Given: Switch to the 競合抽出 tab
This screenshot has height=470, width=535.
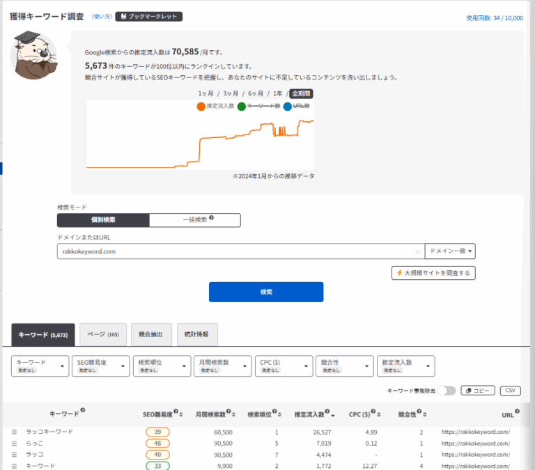Looking at the screenshot, I should click(150, 335).
